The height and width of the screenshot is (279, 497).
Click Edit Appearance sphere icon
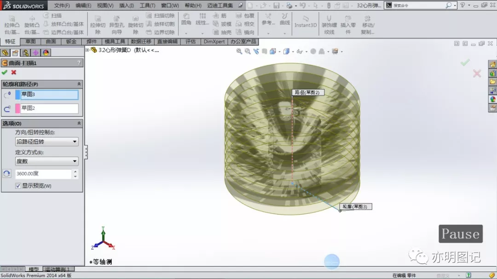[x=313, y=51]
